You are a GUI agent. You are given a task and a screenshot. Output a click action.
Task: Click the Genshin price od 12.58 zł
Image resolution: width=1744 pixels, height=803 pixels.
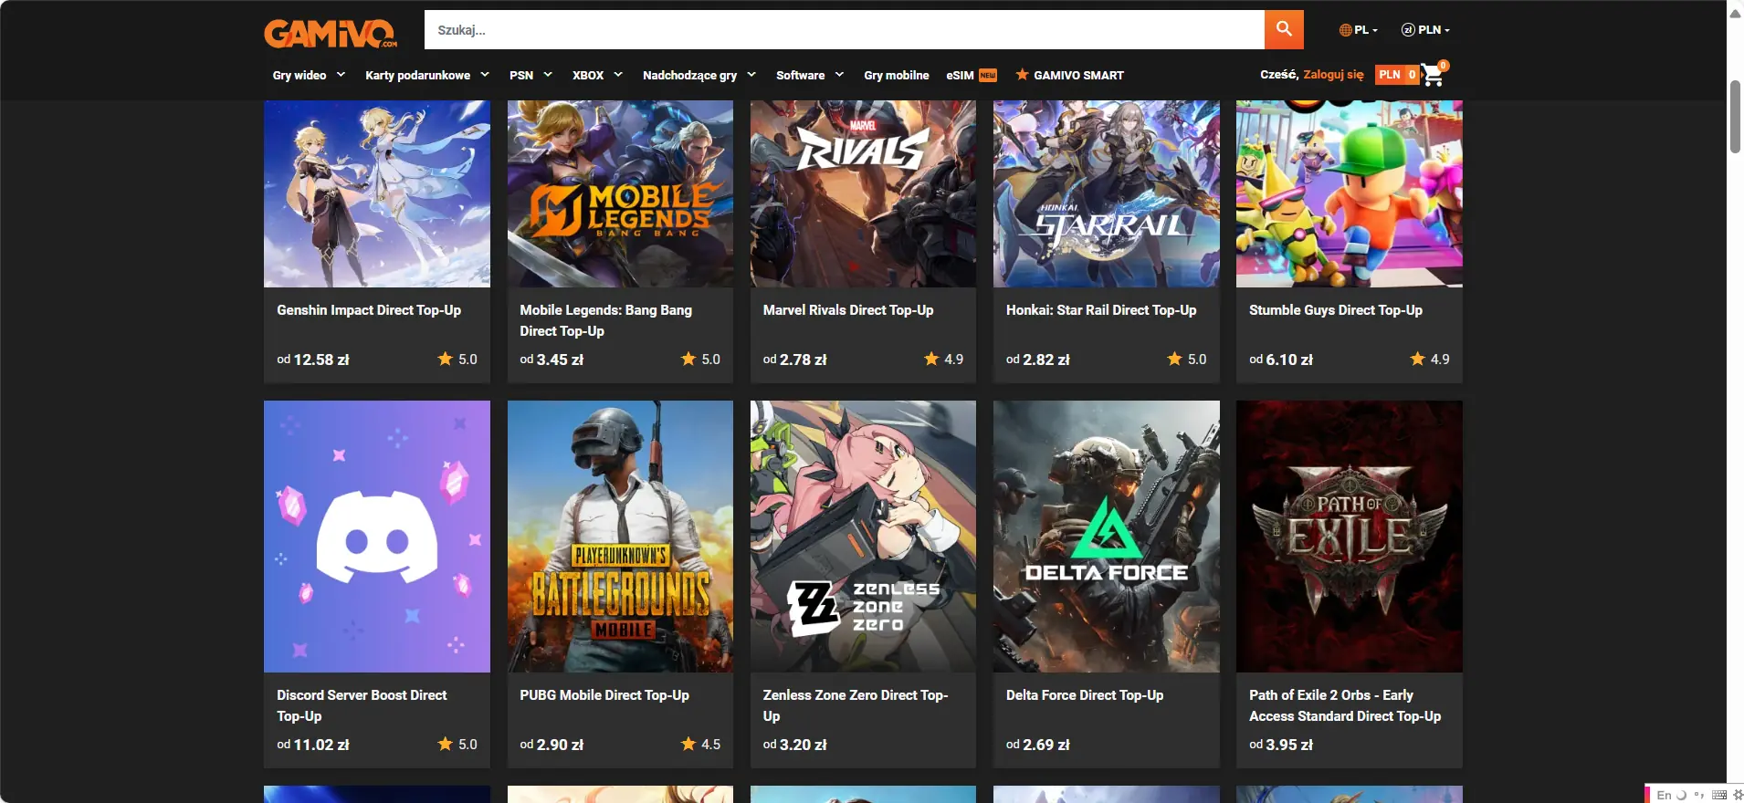313,360
